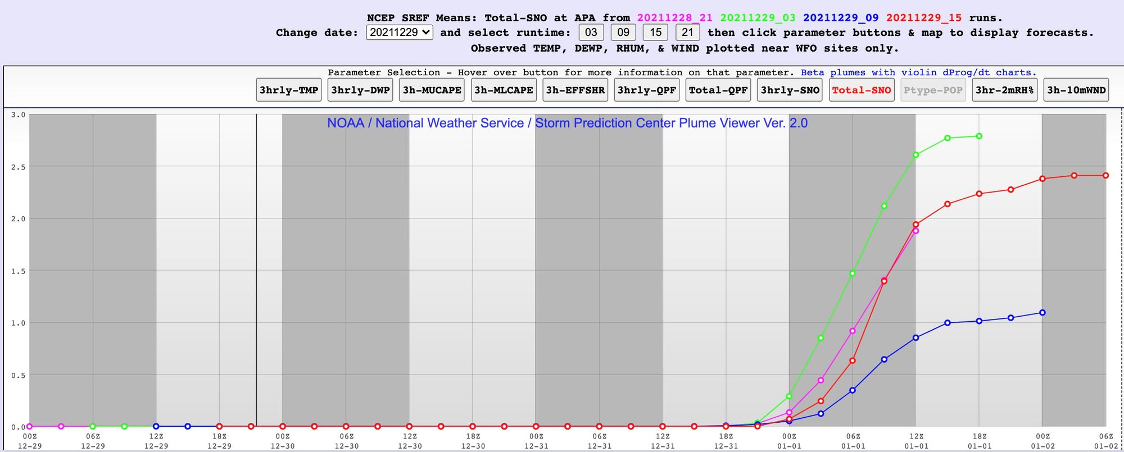Select runtime 21 button
Screen dimensions: 1124x452
pyautogui.click(x=687, y=33)
